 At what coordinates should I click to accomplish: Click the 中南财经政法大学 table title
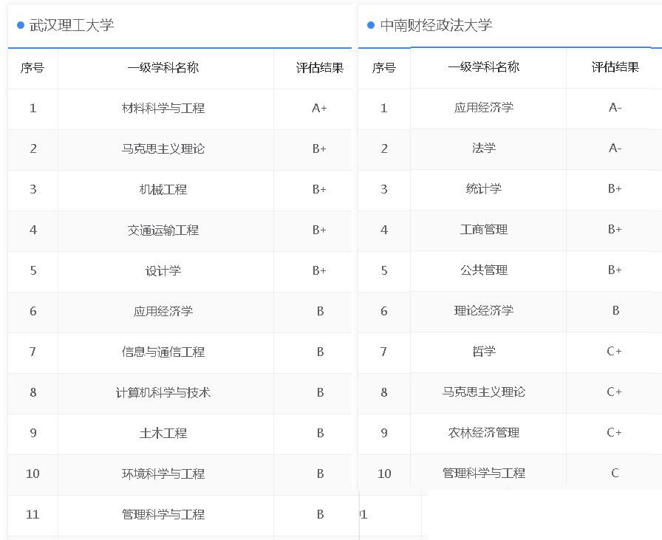[436, 25]
